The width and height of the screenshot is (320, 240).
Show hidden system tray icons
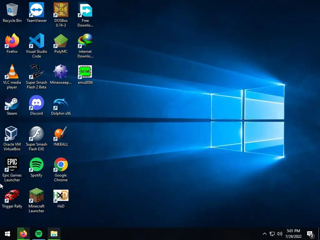tap(264, 234)
